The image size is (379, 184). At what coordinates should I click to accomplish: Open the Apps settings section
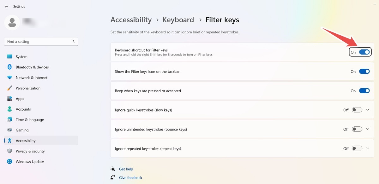20,98
